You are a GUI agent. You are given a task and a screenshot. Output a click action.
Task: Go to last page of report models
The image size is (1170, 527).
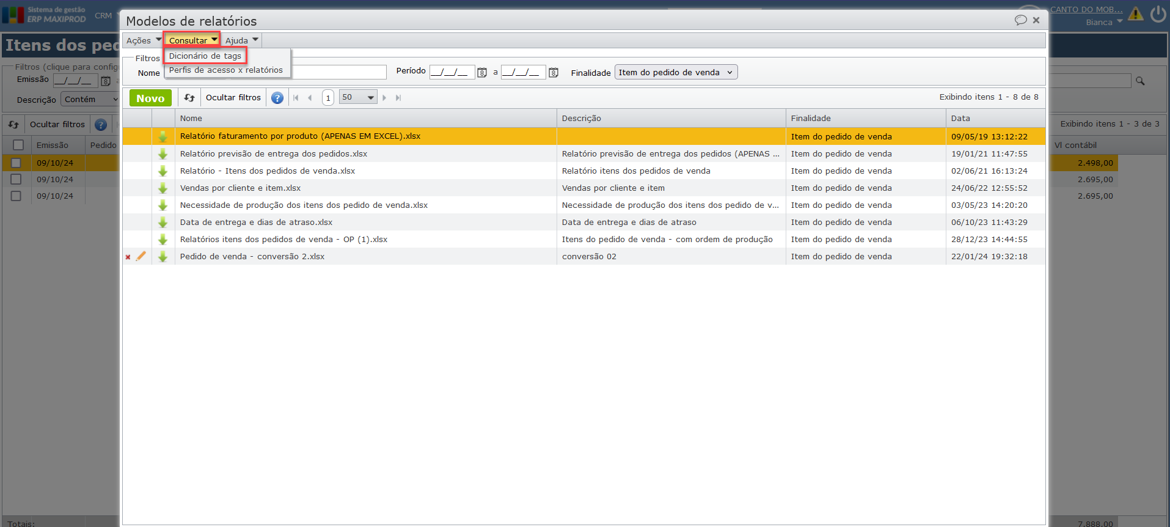398,98
